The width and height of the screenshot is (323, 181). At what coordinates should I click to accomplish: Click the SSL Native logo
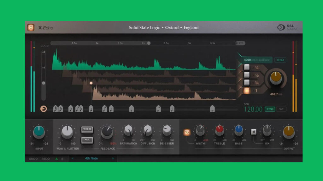pyautogui.click(x=288, y=27)
